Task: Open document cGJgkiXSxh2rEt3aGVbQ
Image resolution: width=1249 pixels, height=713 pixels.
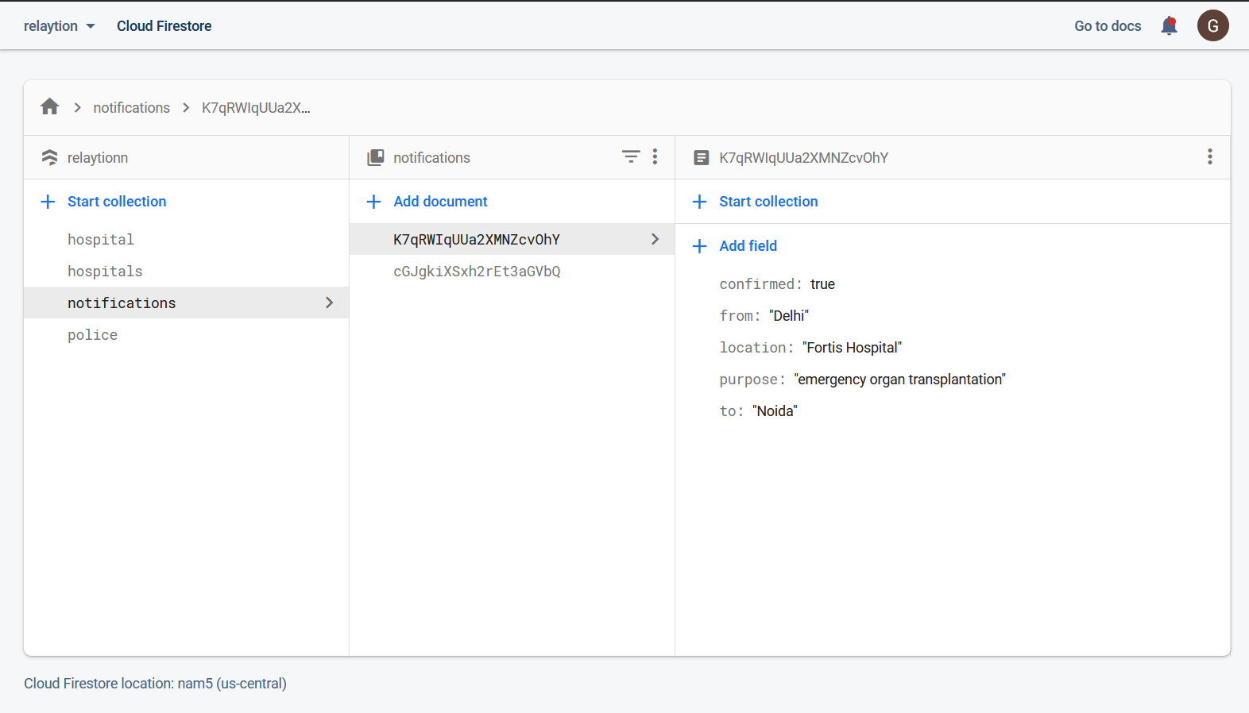Action: coord(477,272)
